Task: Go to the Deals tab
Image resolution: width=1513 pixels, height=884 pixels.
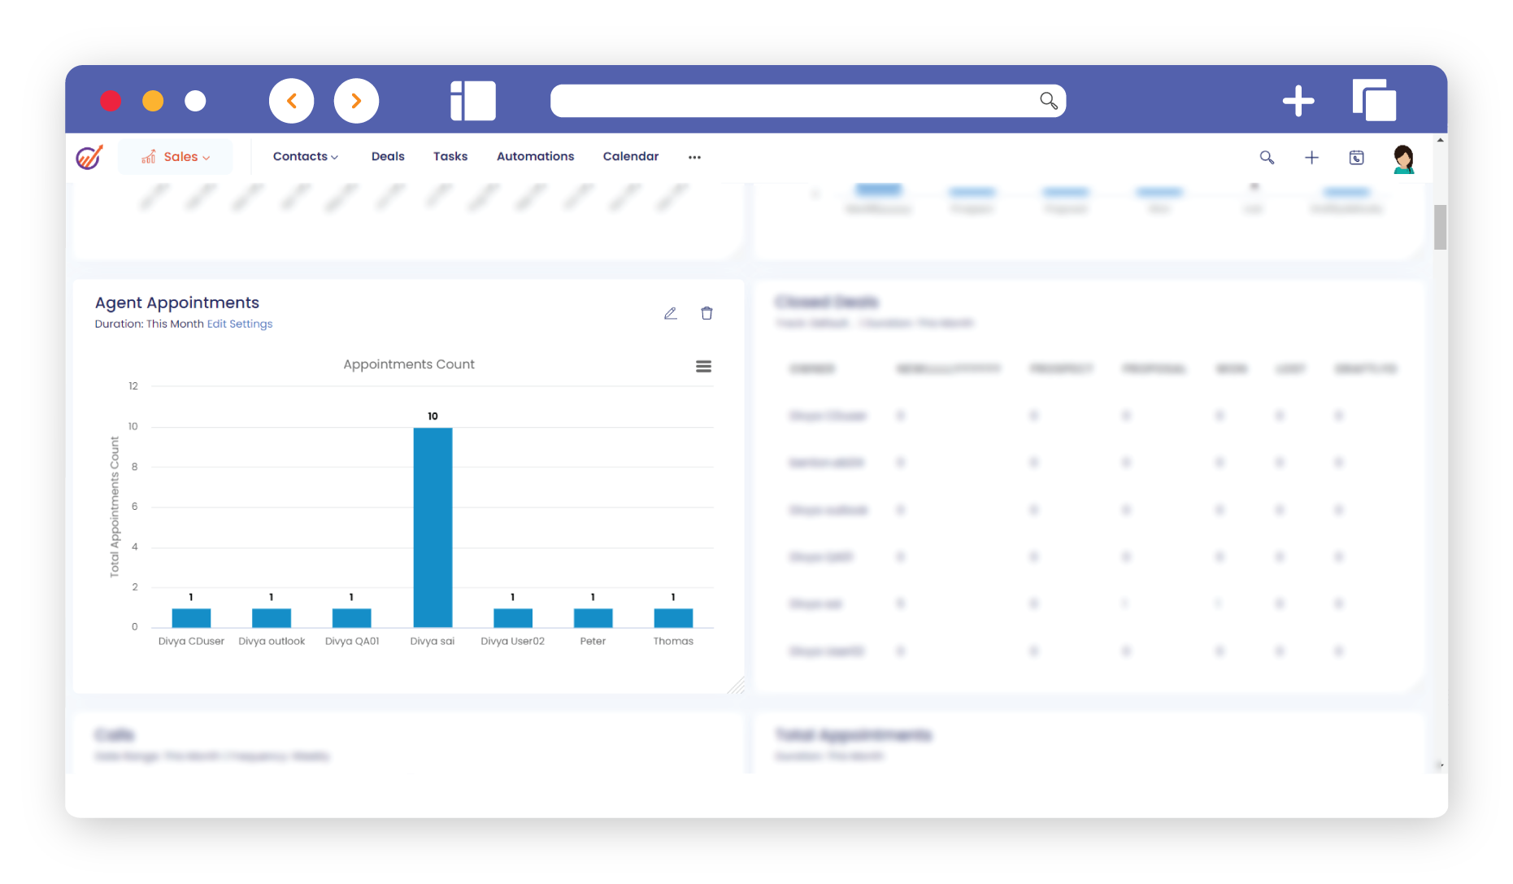Action: (388, 157)
